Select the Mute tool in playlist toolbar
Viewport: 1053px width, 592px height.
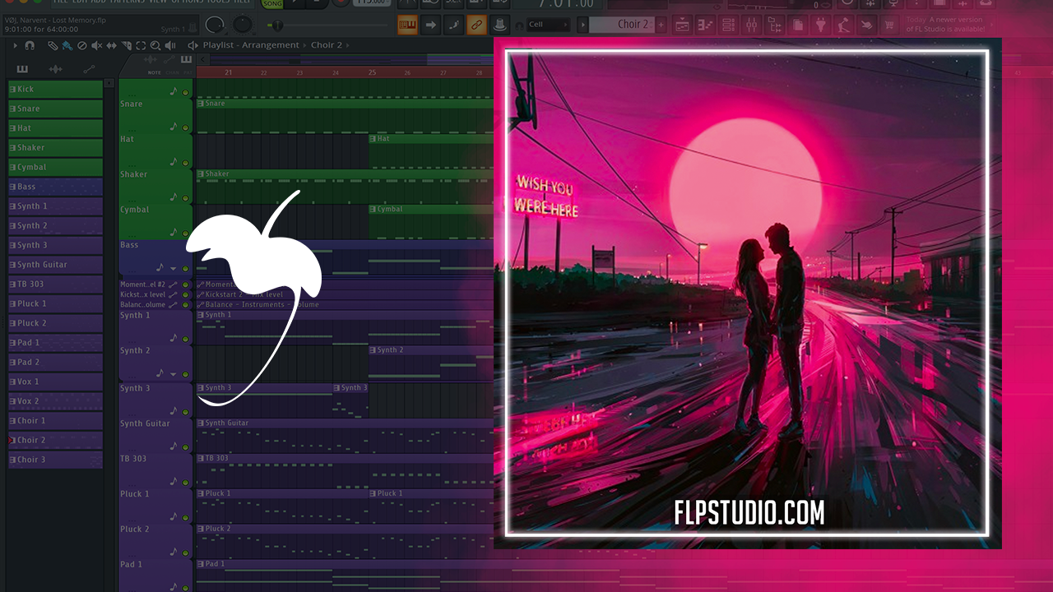coord(96,45)
